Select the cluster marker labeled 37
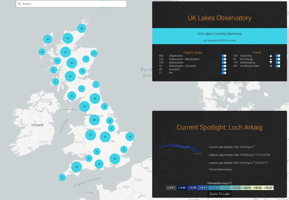 (x=90, y=135)
